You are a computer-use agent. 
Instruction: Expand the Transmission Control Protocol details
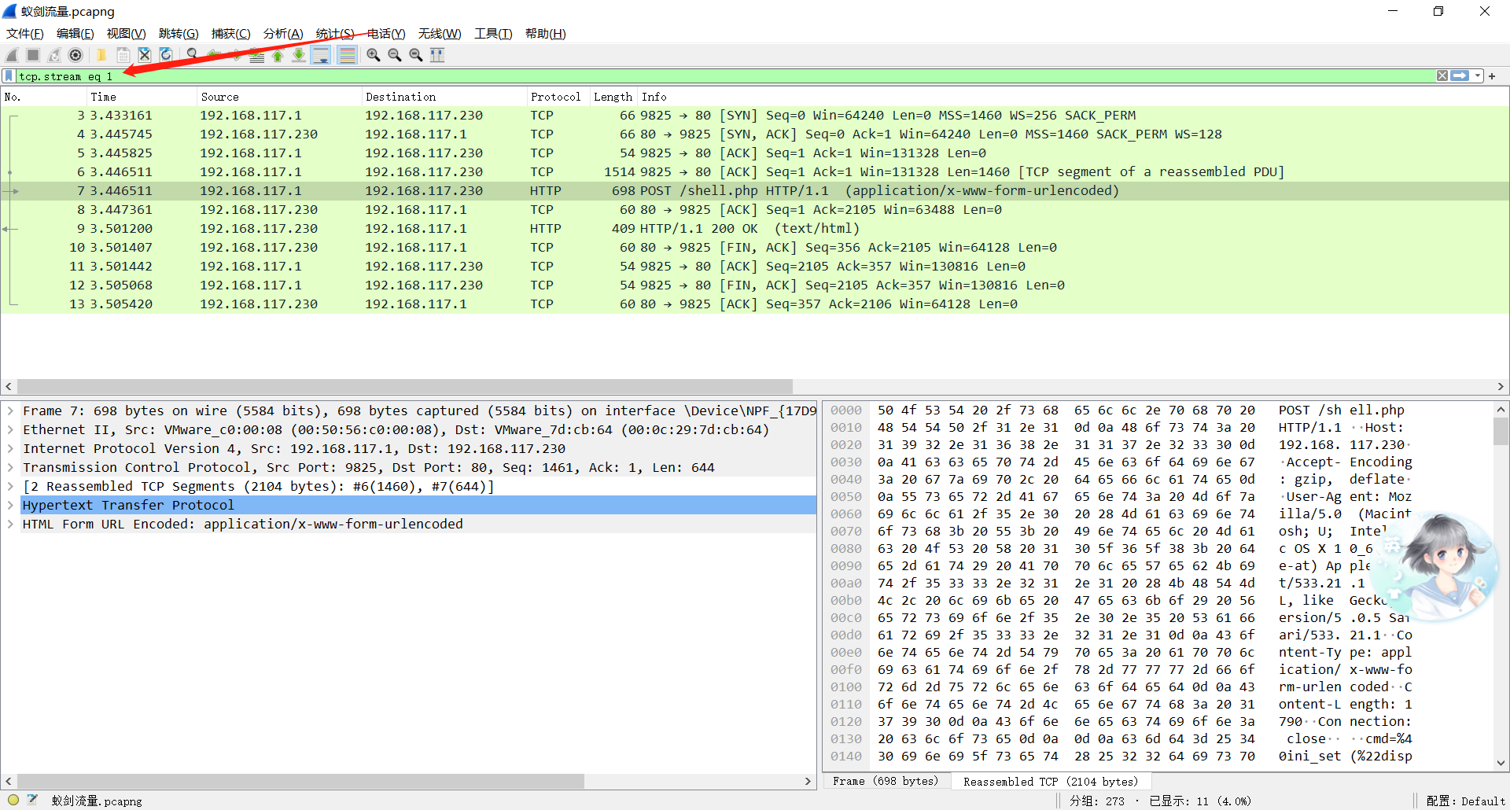[x=10, y=467]
